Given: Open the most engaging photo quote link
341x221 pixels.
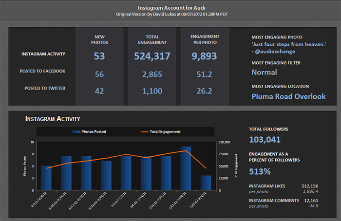Looking at the screenshot, I should pos(289,44).
